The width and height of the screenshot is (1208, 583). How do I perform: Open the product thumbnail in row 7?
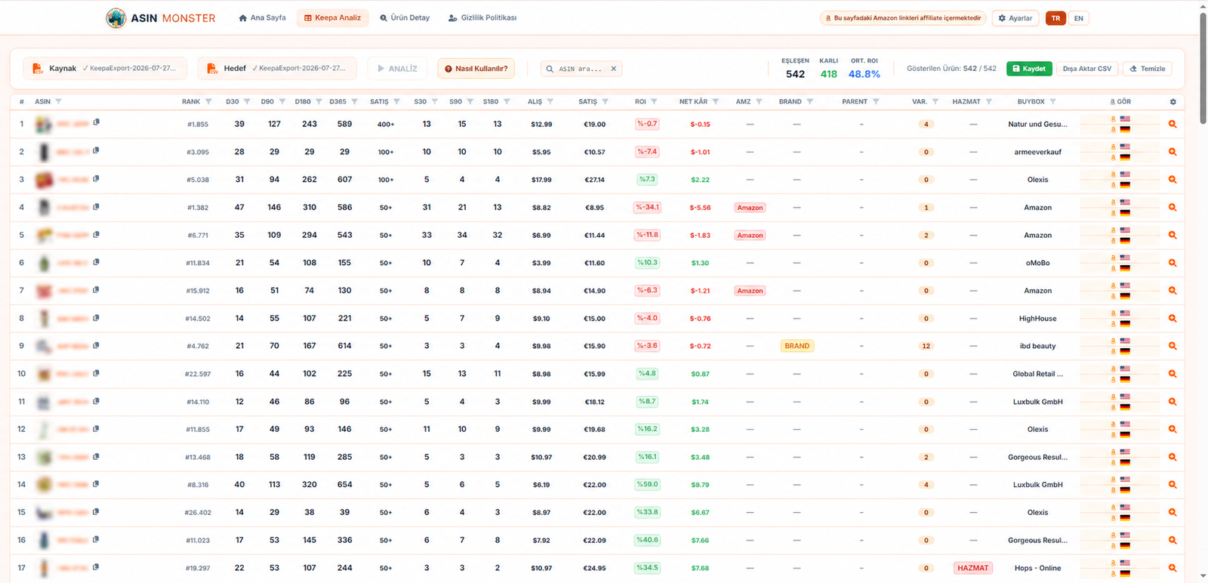coord(44,291)
